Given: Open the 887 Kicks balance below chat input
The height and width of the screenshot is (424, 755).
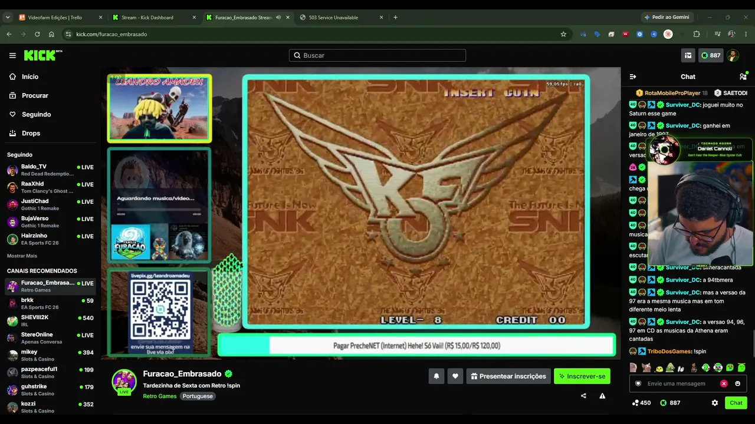Looking at the screenshot, I should point(670,403).
